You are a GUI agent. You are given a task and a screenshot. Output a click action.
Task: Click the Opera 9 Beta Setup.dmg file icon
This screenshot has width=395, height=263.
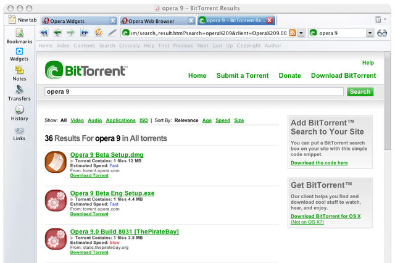pyautogui.click(x=56, y=162)
